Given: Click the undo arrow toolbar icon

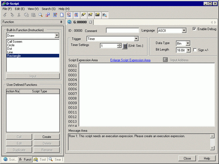Looking at the screenshot, I should point(5,15).
